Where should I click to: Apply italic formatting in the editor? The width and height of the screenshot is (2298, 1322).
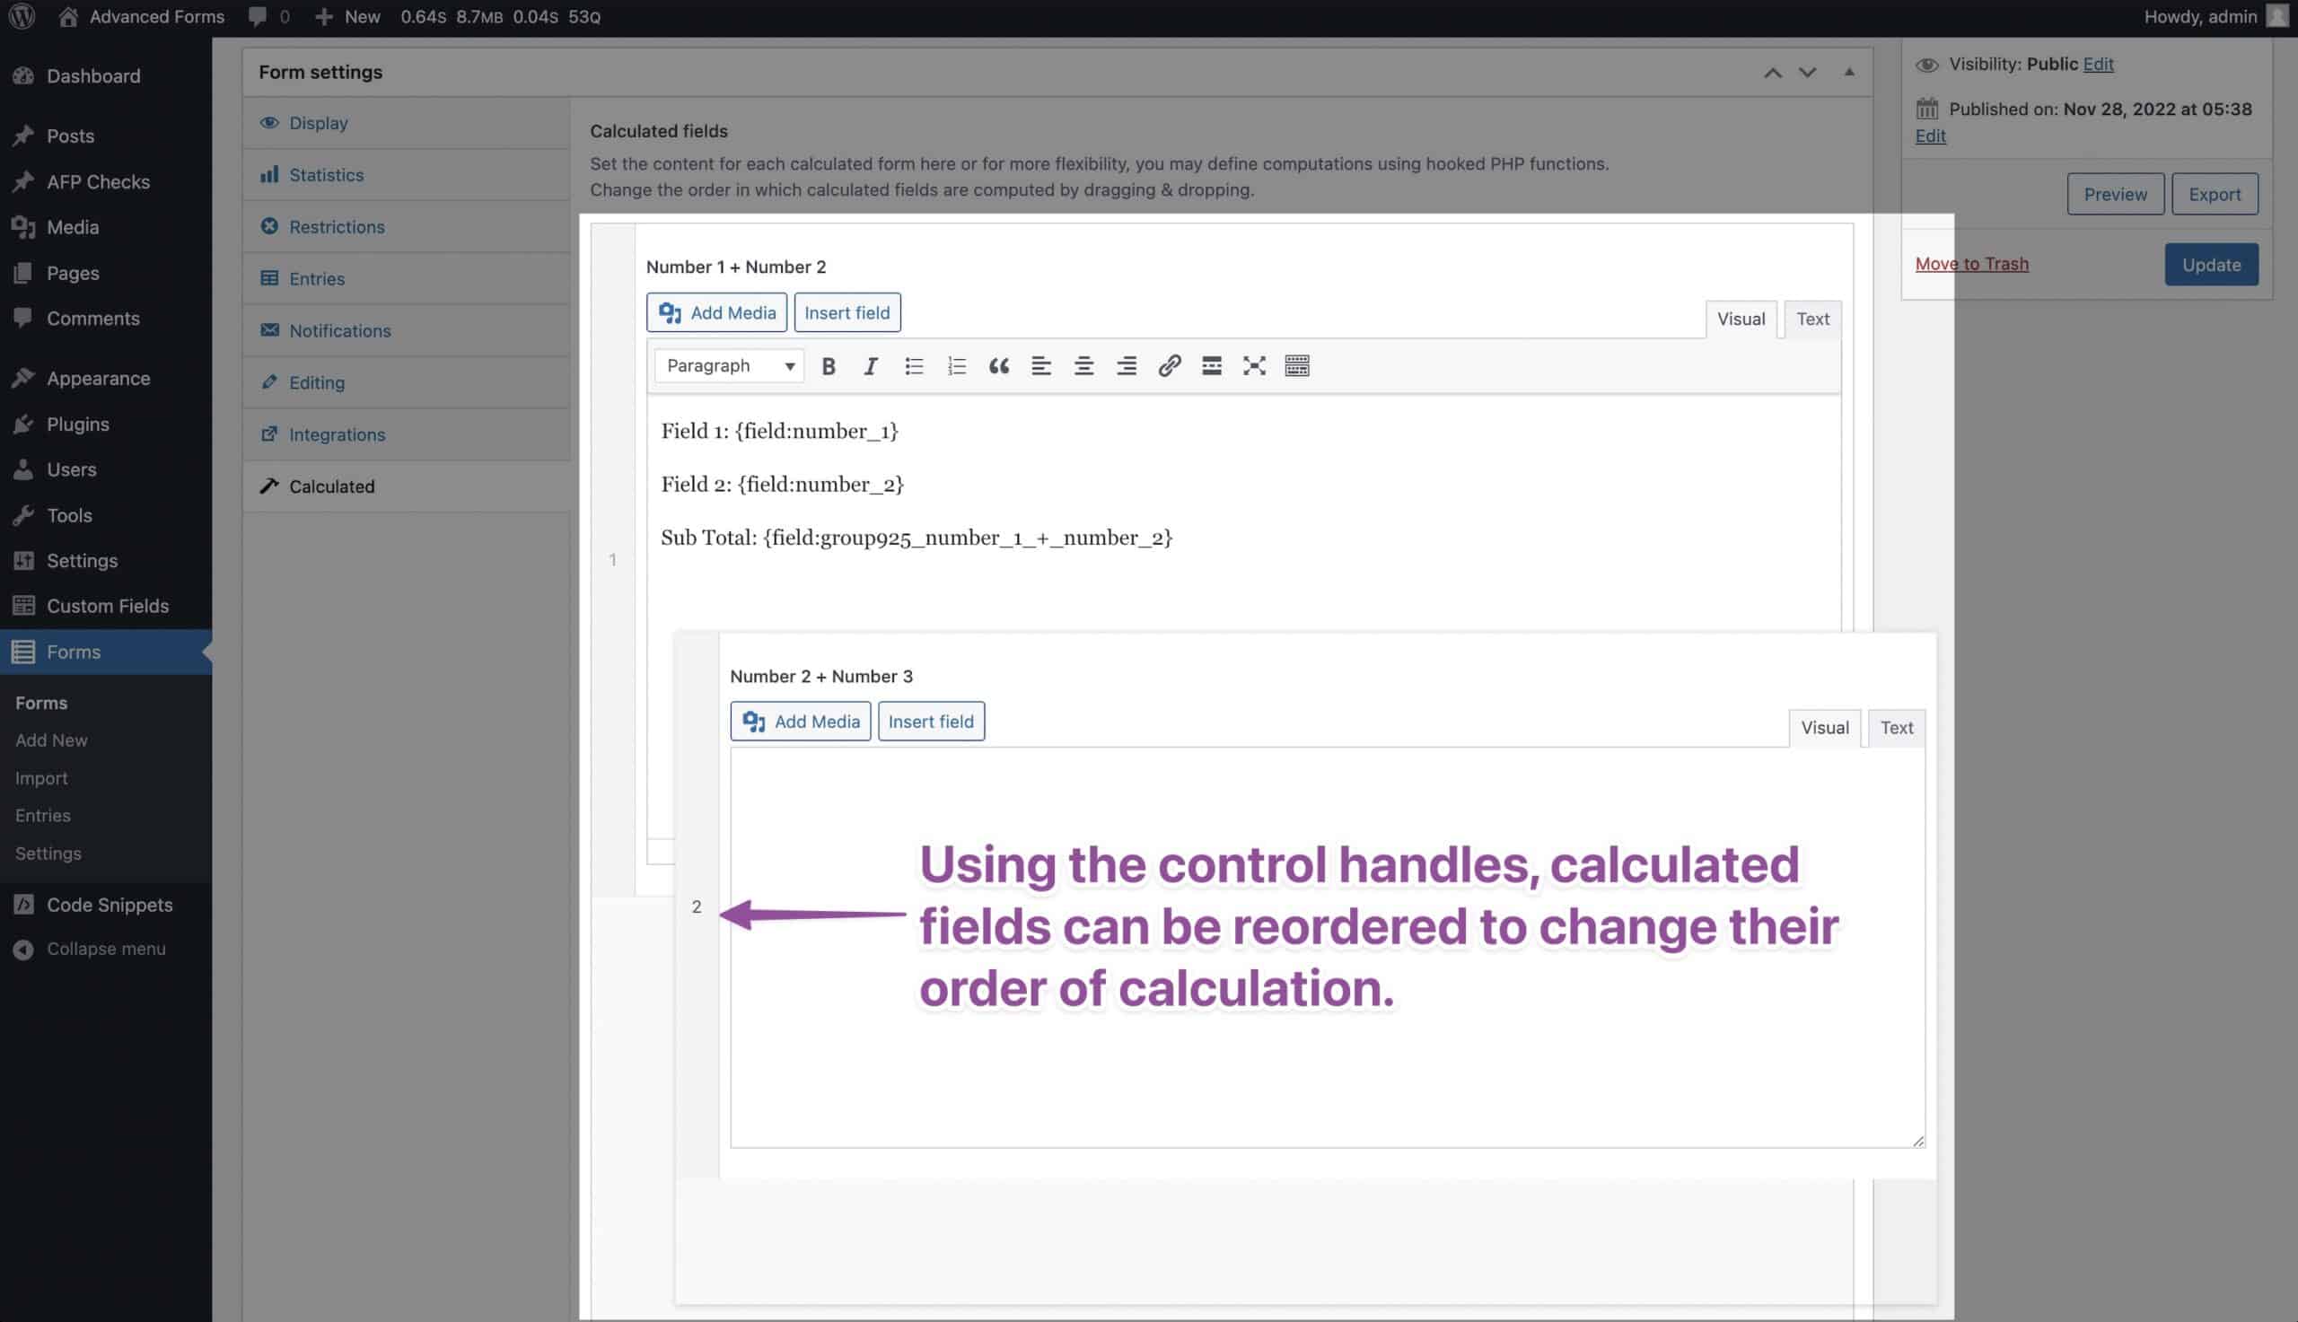click(870, 366)
